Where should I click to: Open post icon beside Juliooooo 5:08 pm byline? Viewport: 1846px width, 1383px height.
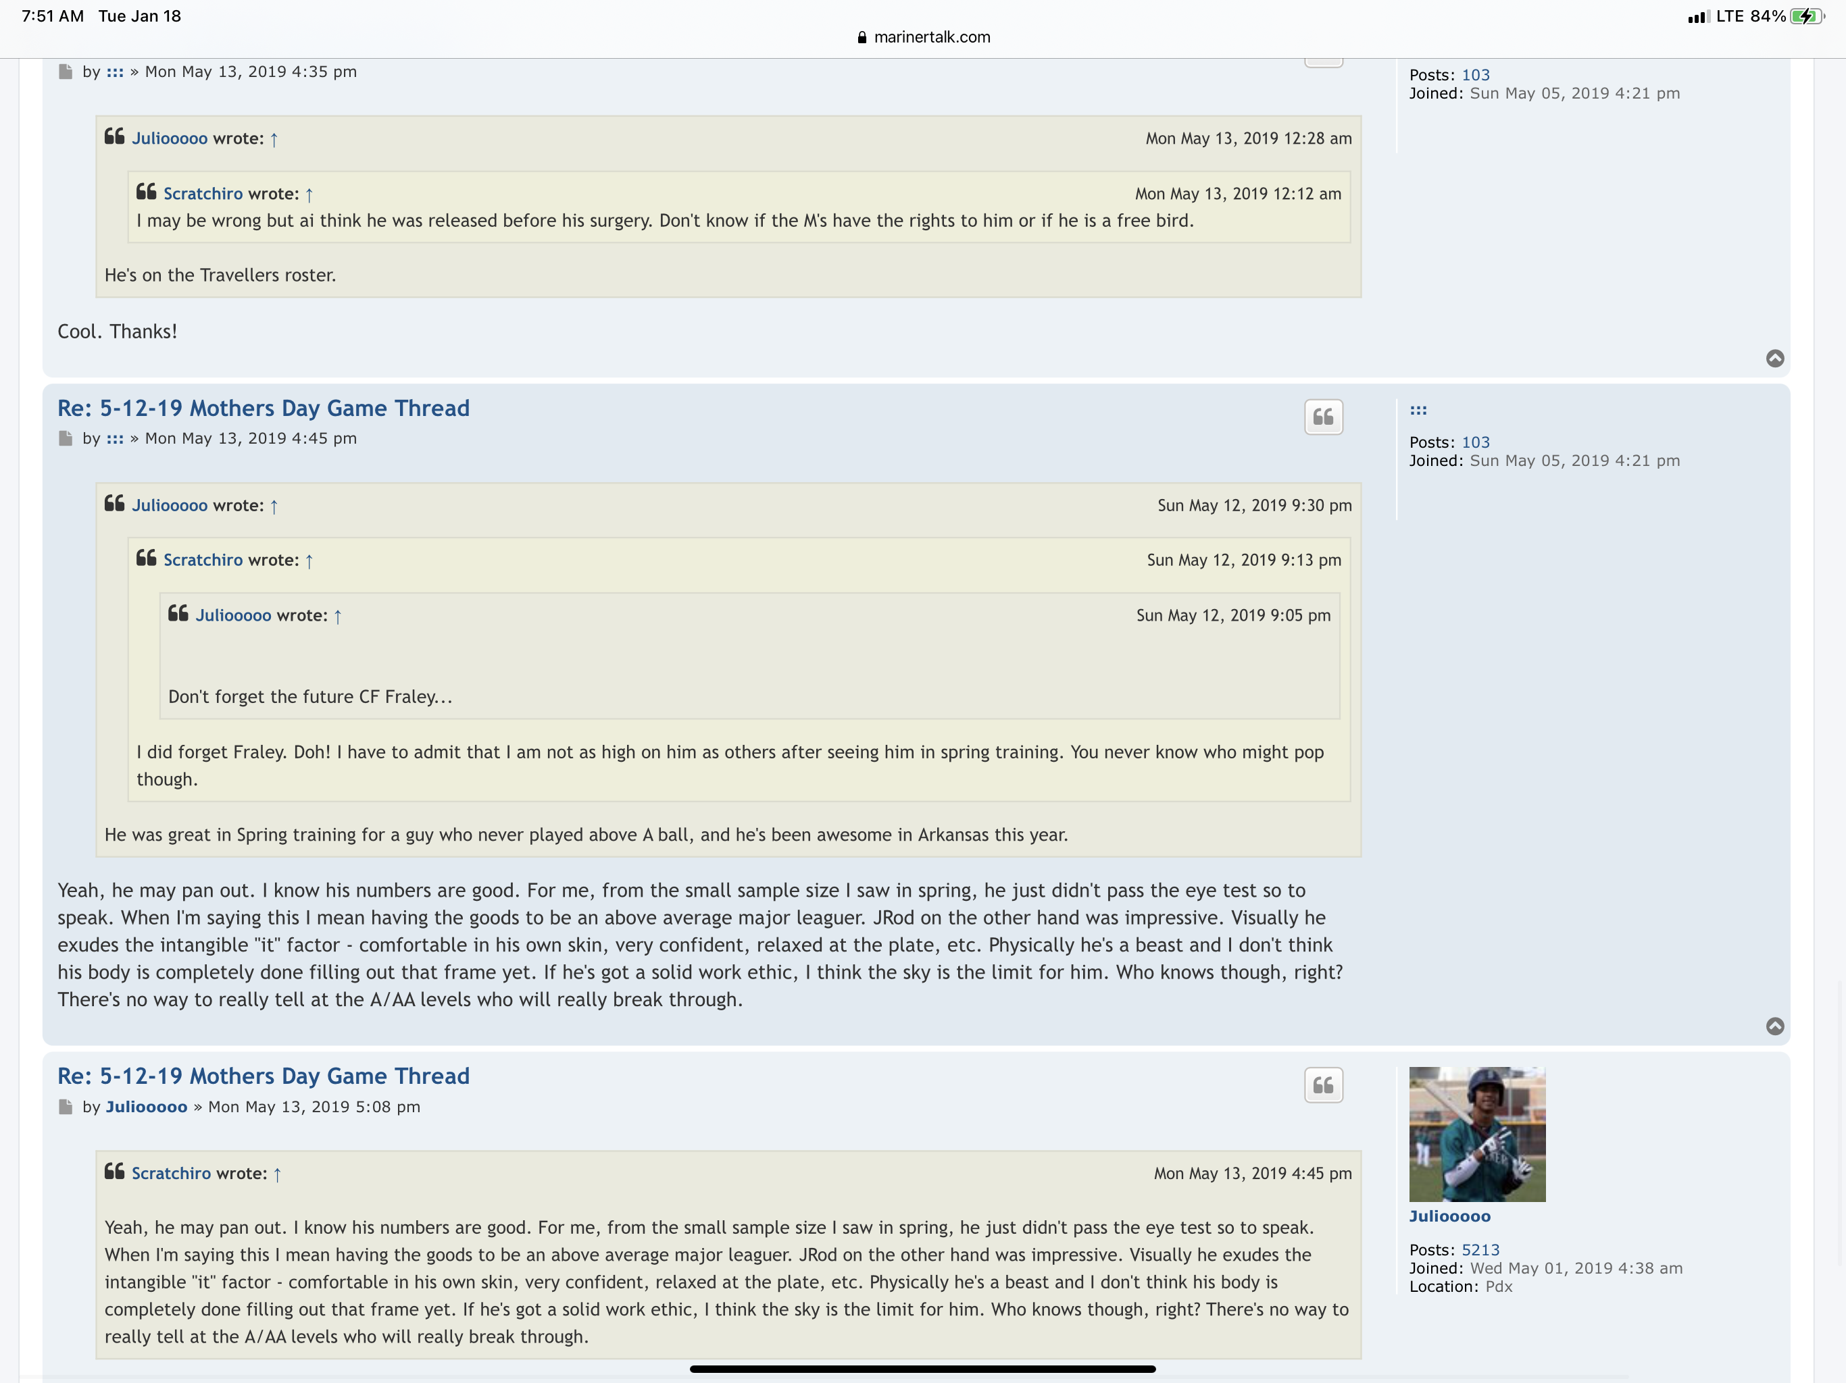(66, 1107)
